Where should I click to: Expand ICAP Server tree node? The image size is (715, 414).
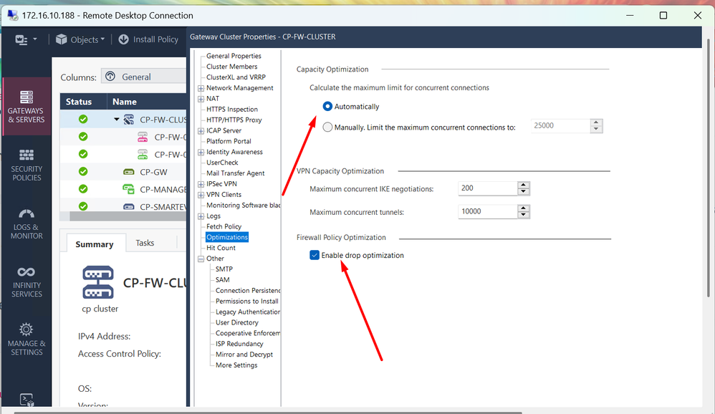coord(201,131)
